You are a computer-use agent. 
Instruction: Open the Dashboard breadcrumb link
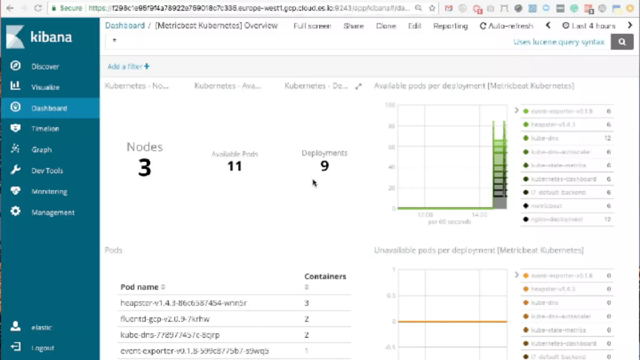(x=125, y=26)
